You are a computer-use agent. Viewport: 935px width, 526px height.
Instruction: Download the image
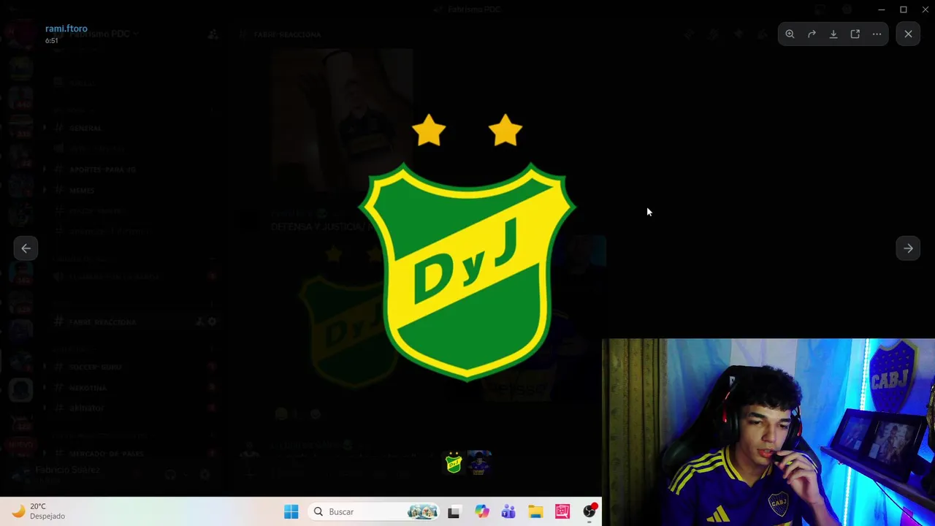833,34
